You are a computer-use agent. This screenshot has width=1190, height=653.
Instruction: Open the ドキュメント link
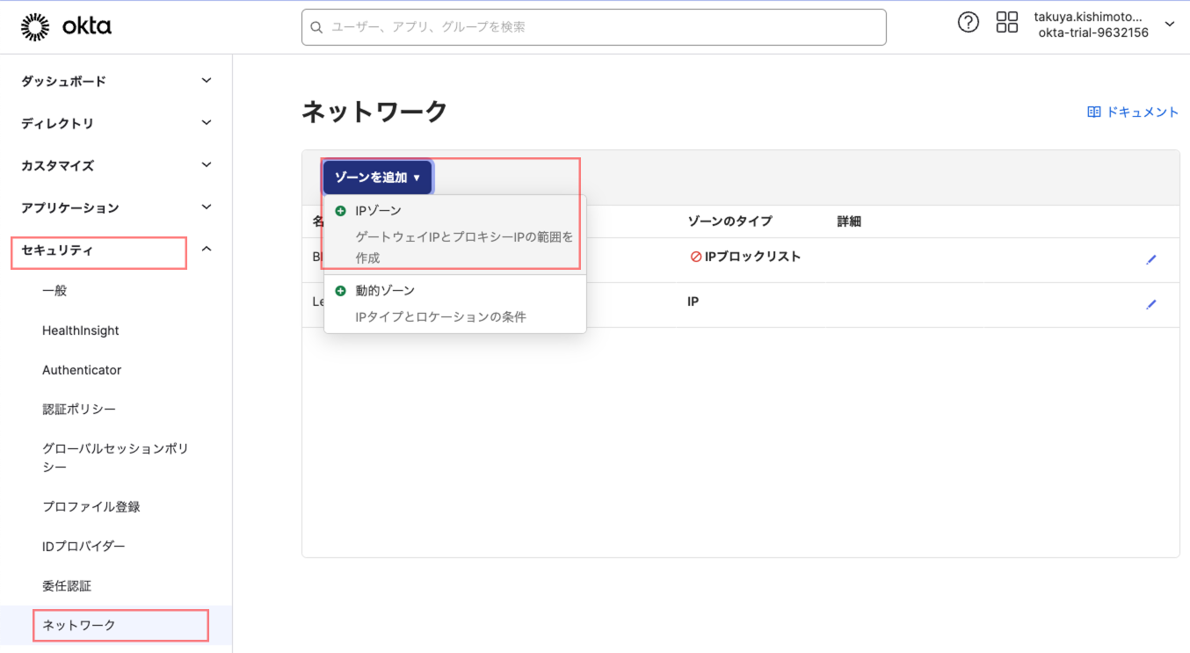coord(1142,111)
